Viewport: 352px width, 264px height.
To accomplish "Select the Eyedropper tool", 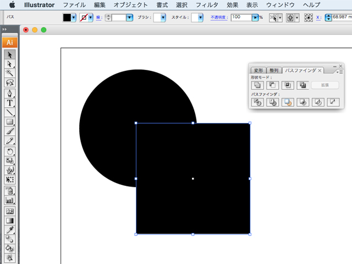I will tap(9, 230).
